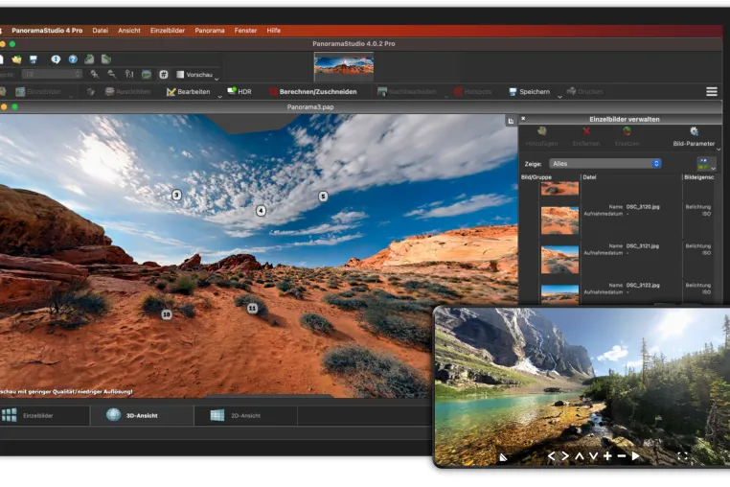Click the Panorama3.pap document title bar

coord(310,106)
